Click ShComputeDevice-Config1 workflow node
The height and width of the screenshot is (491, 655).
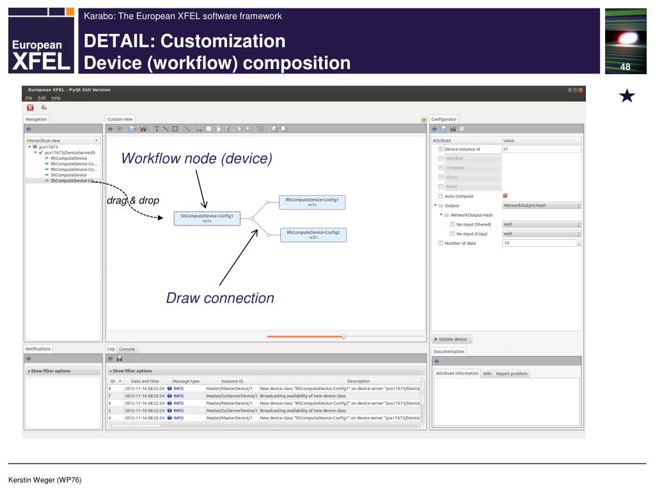[x=207, y=219]
